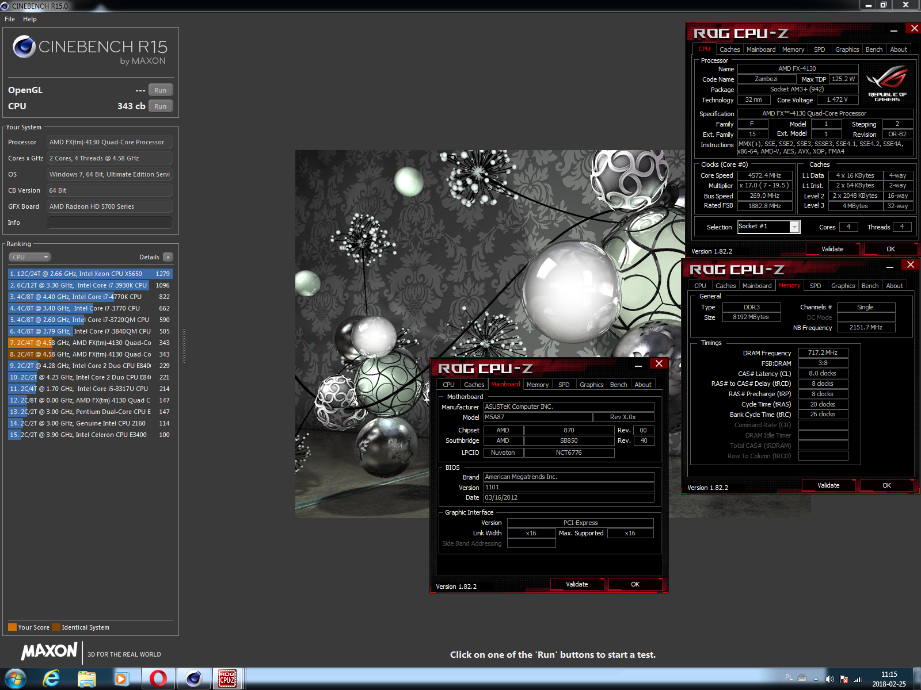Open the volume speaker tray icon

click(829, 679)
